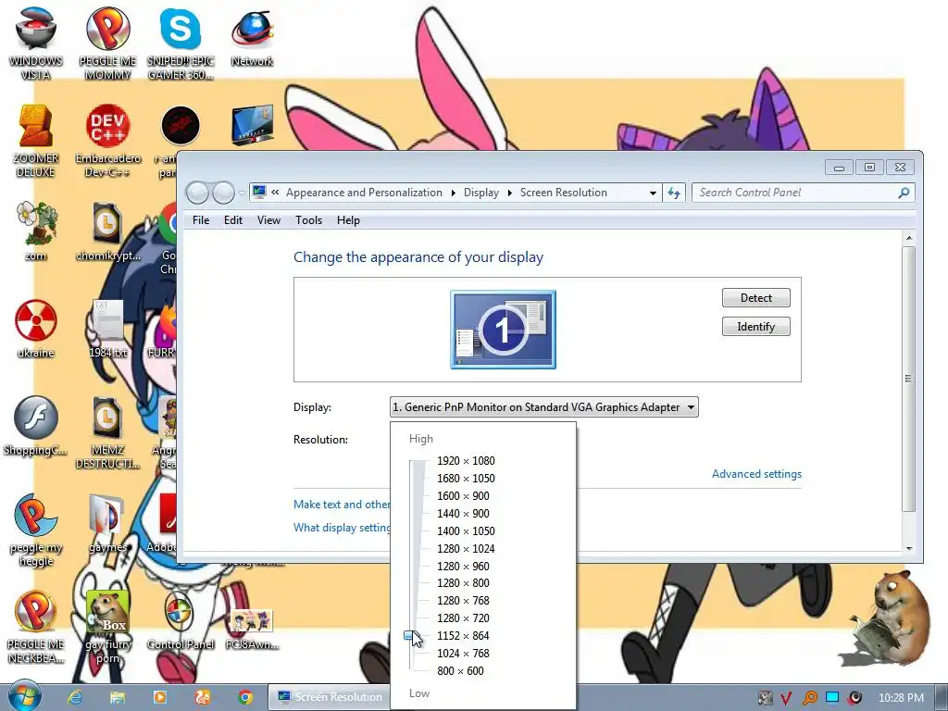Choose the 1440 × 900 resolution

[x=463, y=513]
